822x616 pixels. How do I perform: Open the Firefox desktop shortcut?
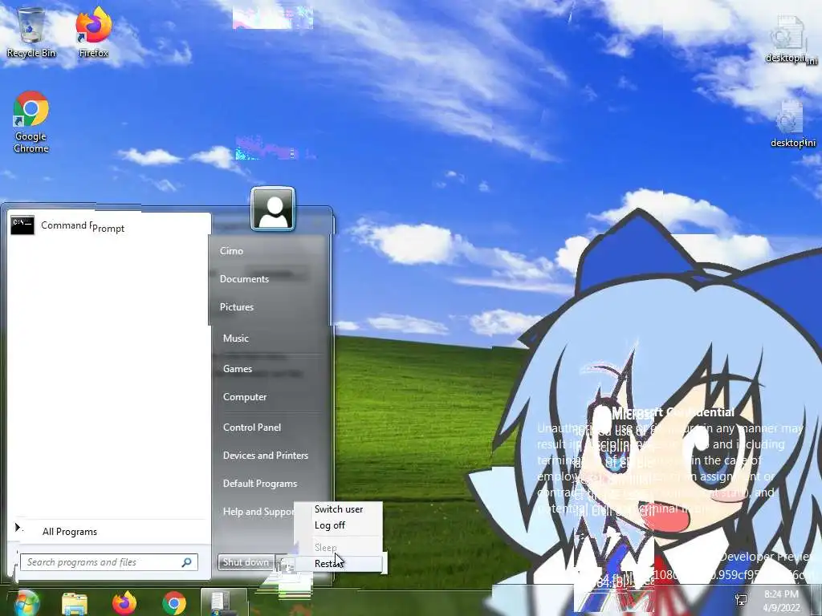[93, 31]
